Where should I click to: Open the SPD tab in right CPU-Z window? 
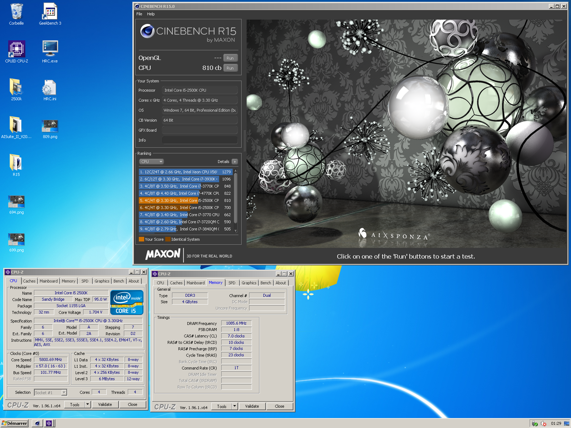click(x=232, y=283)
